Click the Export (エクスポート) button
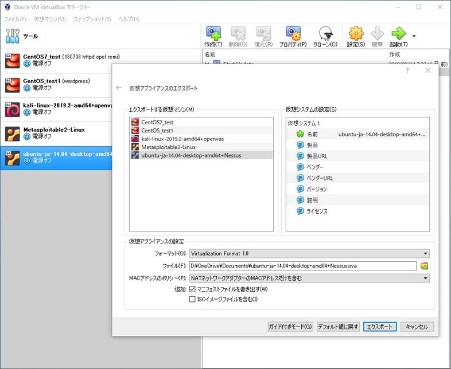 [380, 327]
